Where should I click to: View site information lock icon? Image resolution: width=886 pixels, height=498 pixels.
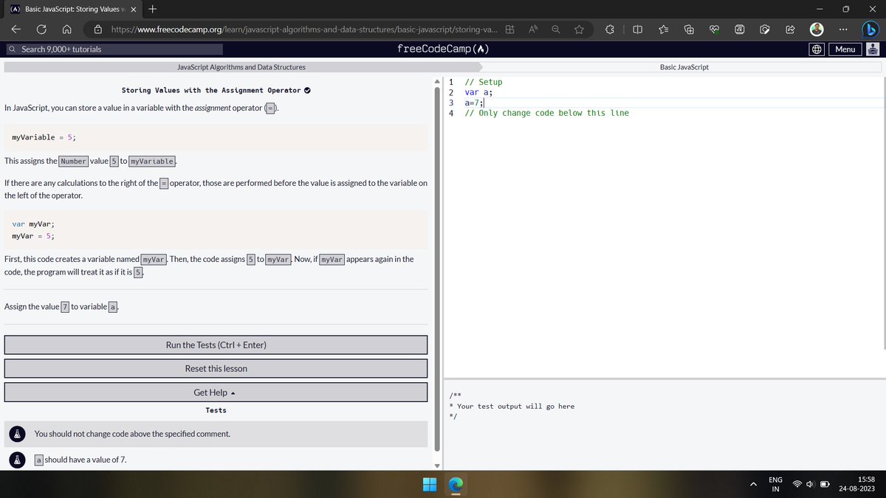click(x=97, y=30)
